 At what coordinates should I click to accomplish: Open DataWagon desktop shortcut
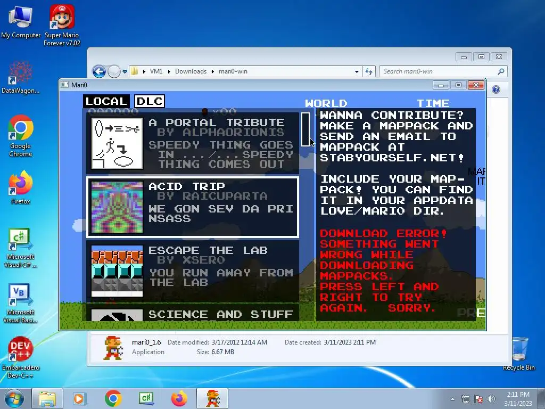[x=21, y=77]
